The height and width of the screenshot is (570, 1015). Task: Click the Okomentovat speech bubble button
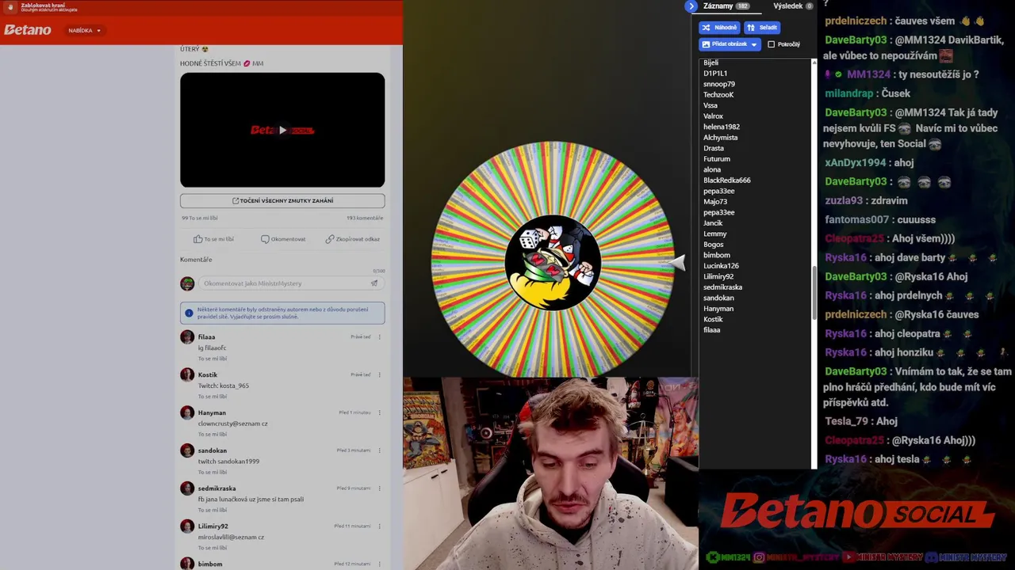pyautogui.click(x=283, y=239)
